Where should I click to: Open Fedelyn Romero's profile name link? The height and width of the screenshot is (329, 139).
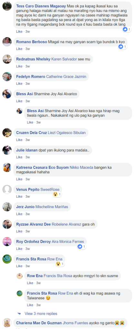point(31,76)
